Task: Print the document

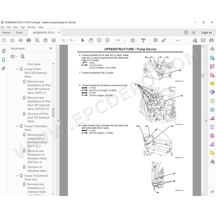Action: coord(29,40)
